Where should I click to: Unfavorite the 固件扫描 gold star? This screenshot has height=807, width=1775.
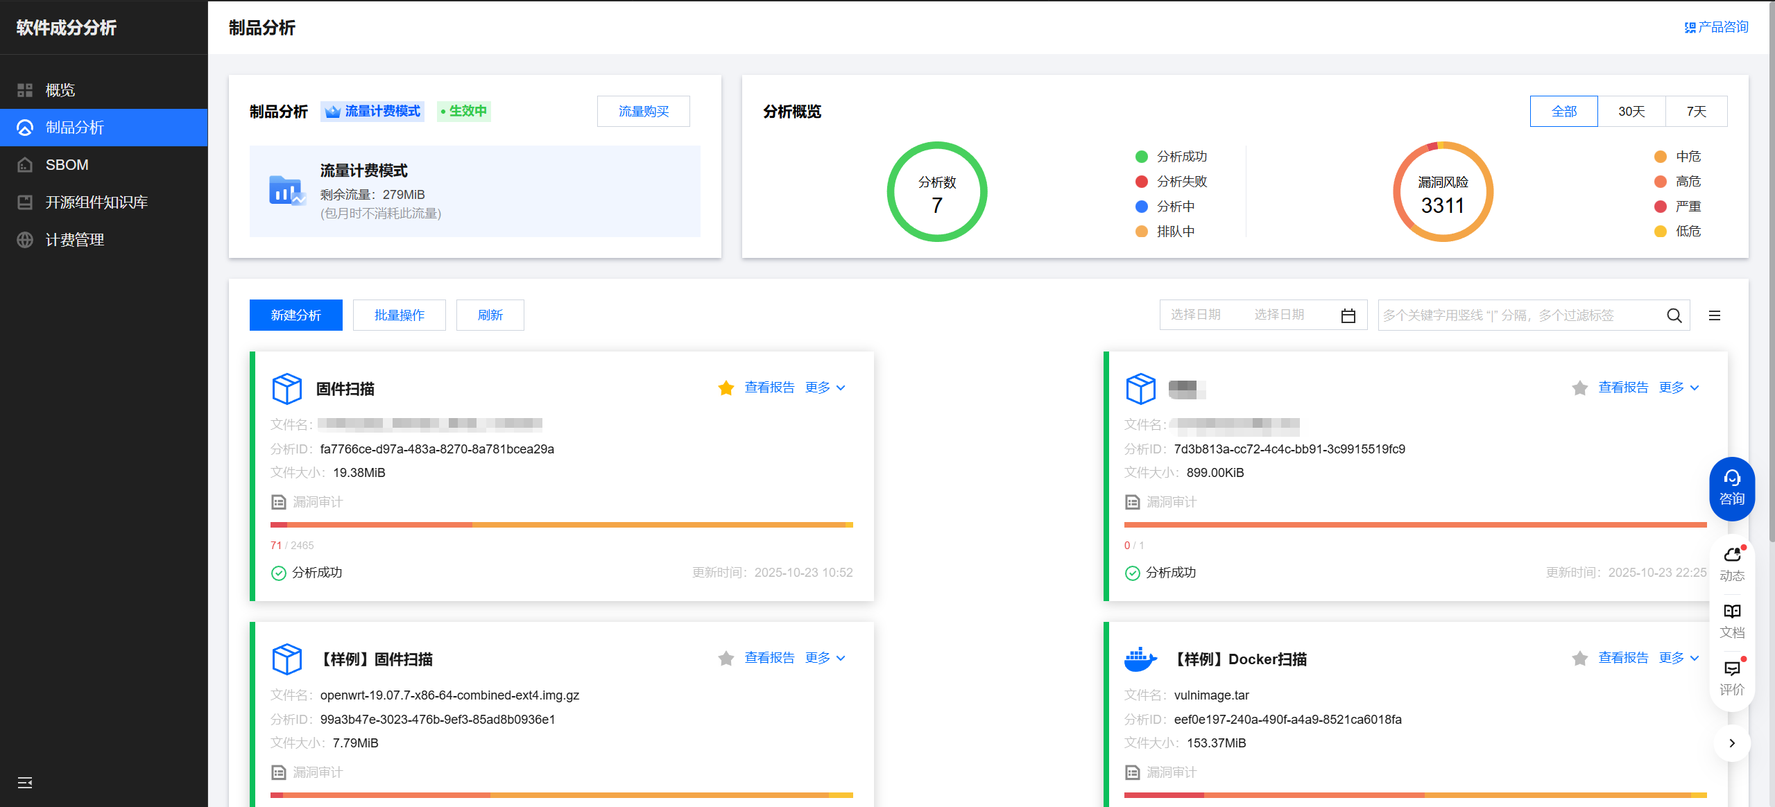(x=726, y=388)
